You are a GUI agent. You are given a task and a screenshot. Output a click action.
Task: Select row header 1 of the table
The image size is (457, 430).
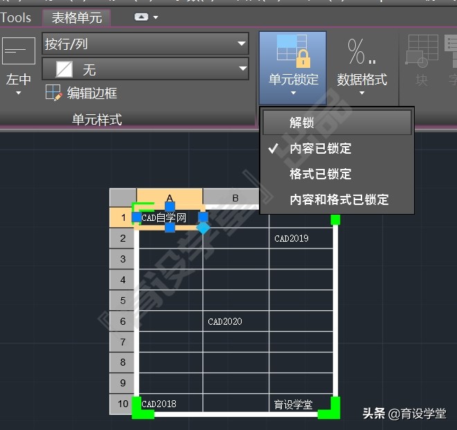tap(123, 217)
